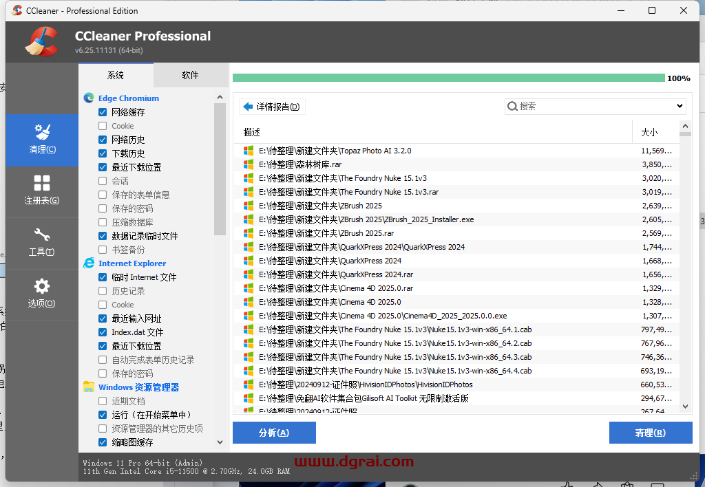Maximize the CCleaner window
705x487 pixels.
click(652, 10)
